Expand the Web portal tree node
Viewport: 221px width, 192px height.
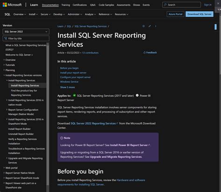[x=4, y=168]
